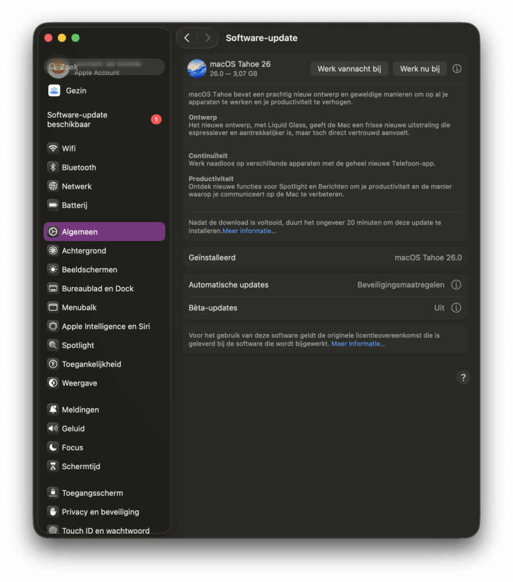This screenshot has width=513, height=582.
Task: Open Meldingen settings
Action: (104, 409)
